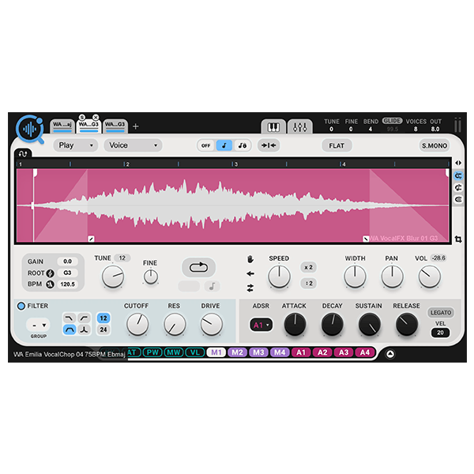
Task: Click the Cutoff knob
Action: (x=137, y=324)
